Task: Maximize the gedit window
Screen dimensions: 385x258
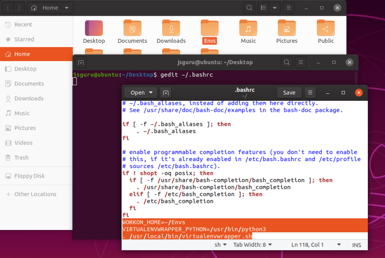Action: pyautogui.click(x=343, y=93)
